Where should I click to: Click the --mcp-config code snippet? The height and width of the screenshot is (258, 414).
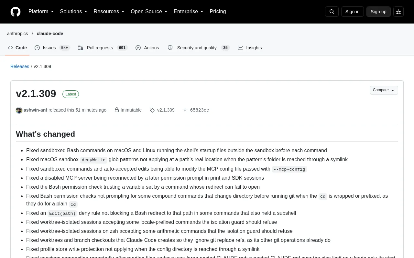pos(289,169)
